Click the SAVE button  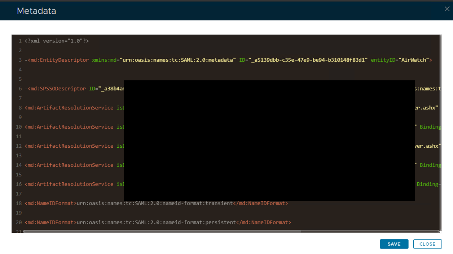point(394,244)
